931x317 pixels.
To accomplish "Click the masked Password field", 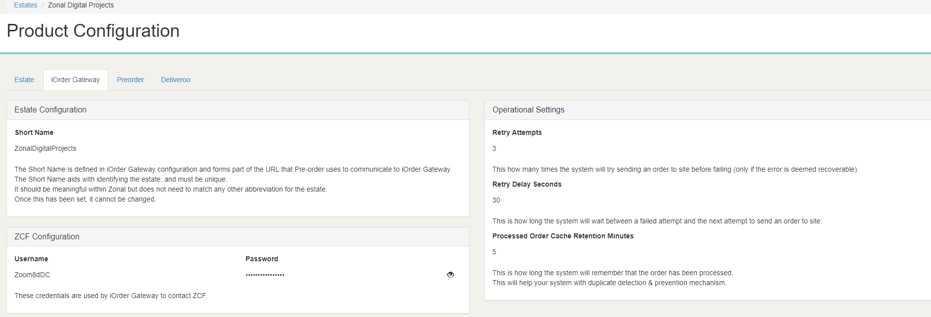I will point(265,275).
